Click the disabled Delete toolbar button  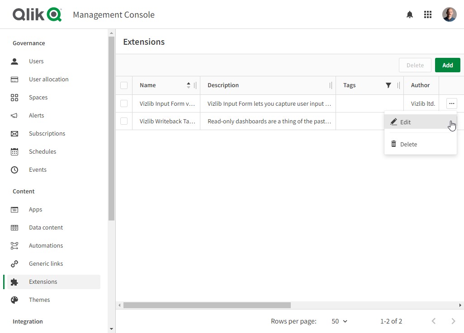click(415, 65)
